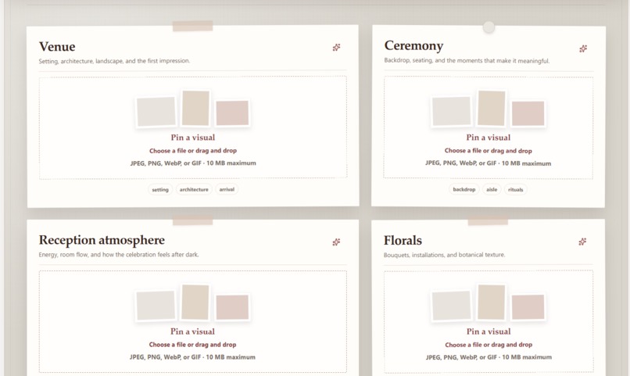The height and width of the screenshot is (376, 630).
Task: Click the description starting 'Energy, room flow'
Action: click(119, 255)
